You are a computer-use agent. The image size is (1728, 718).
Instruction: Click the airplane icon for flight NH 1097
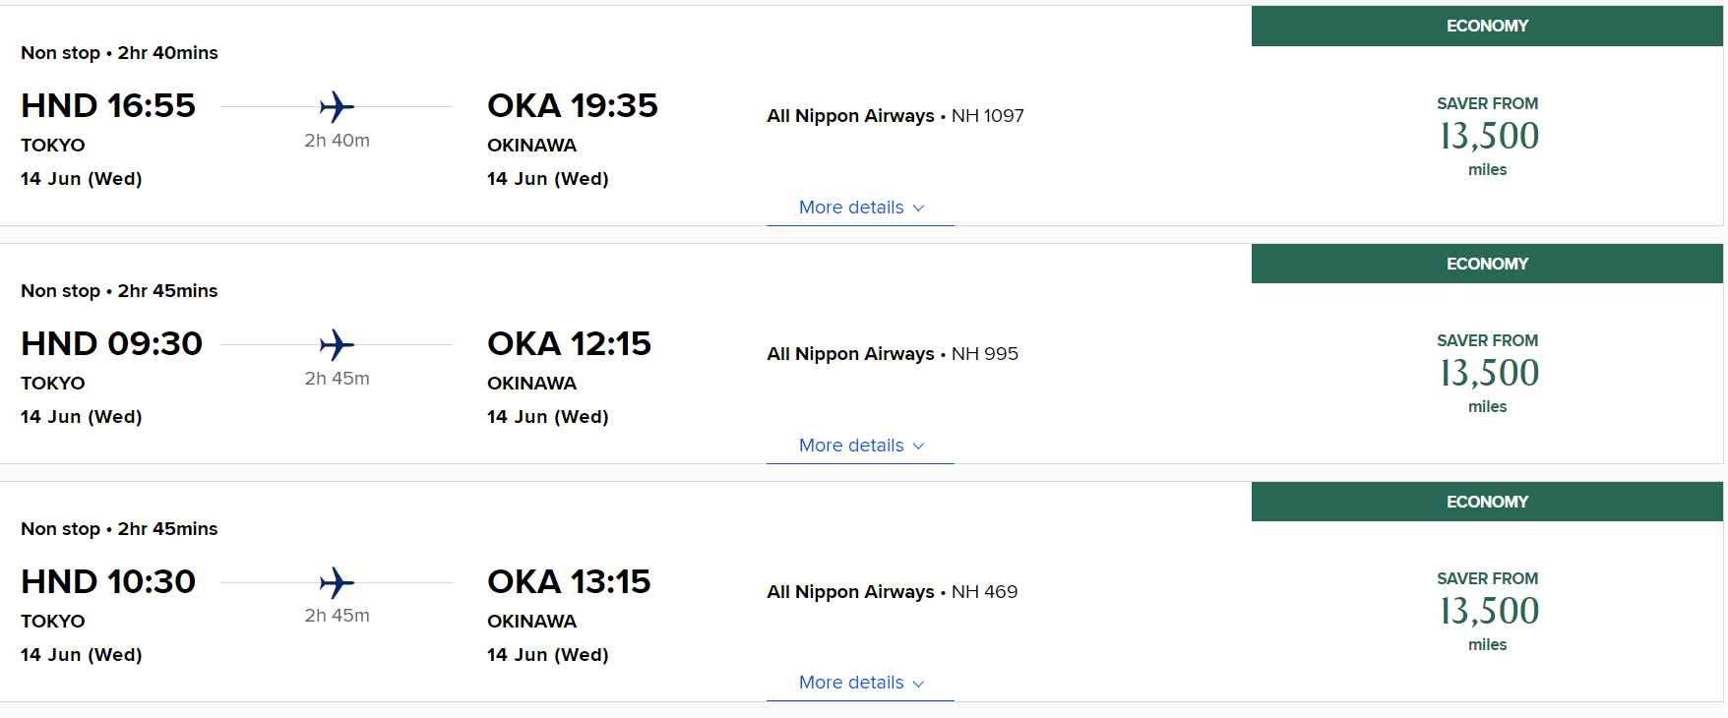(337, 106)
